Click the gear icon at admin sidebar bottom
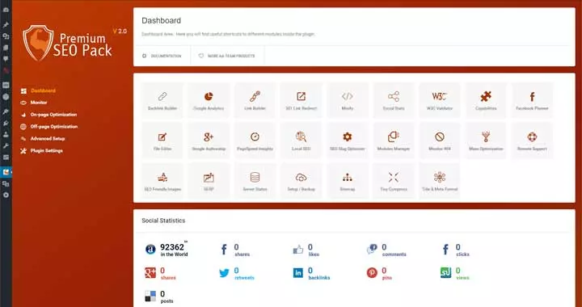This screenshot has width=582, height=307. pos(6,195)
